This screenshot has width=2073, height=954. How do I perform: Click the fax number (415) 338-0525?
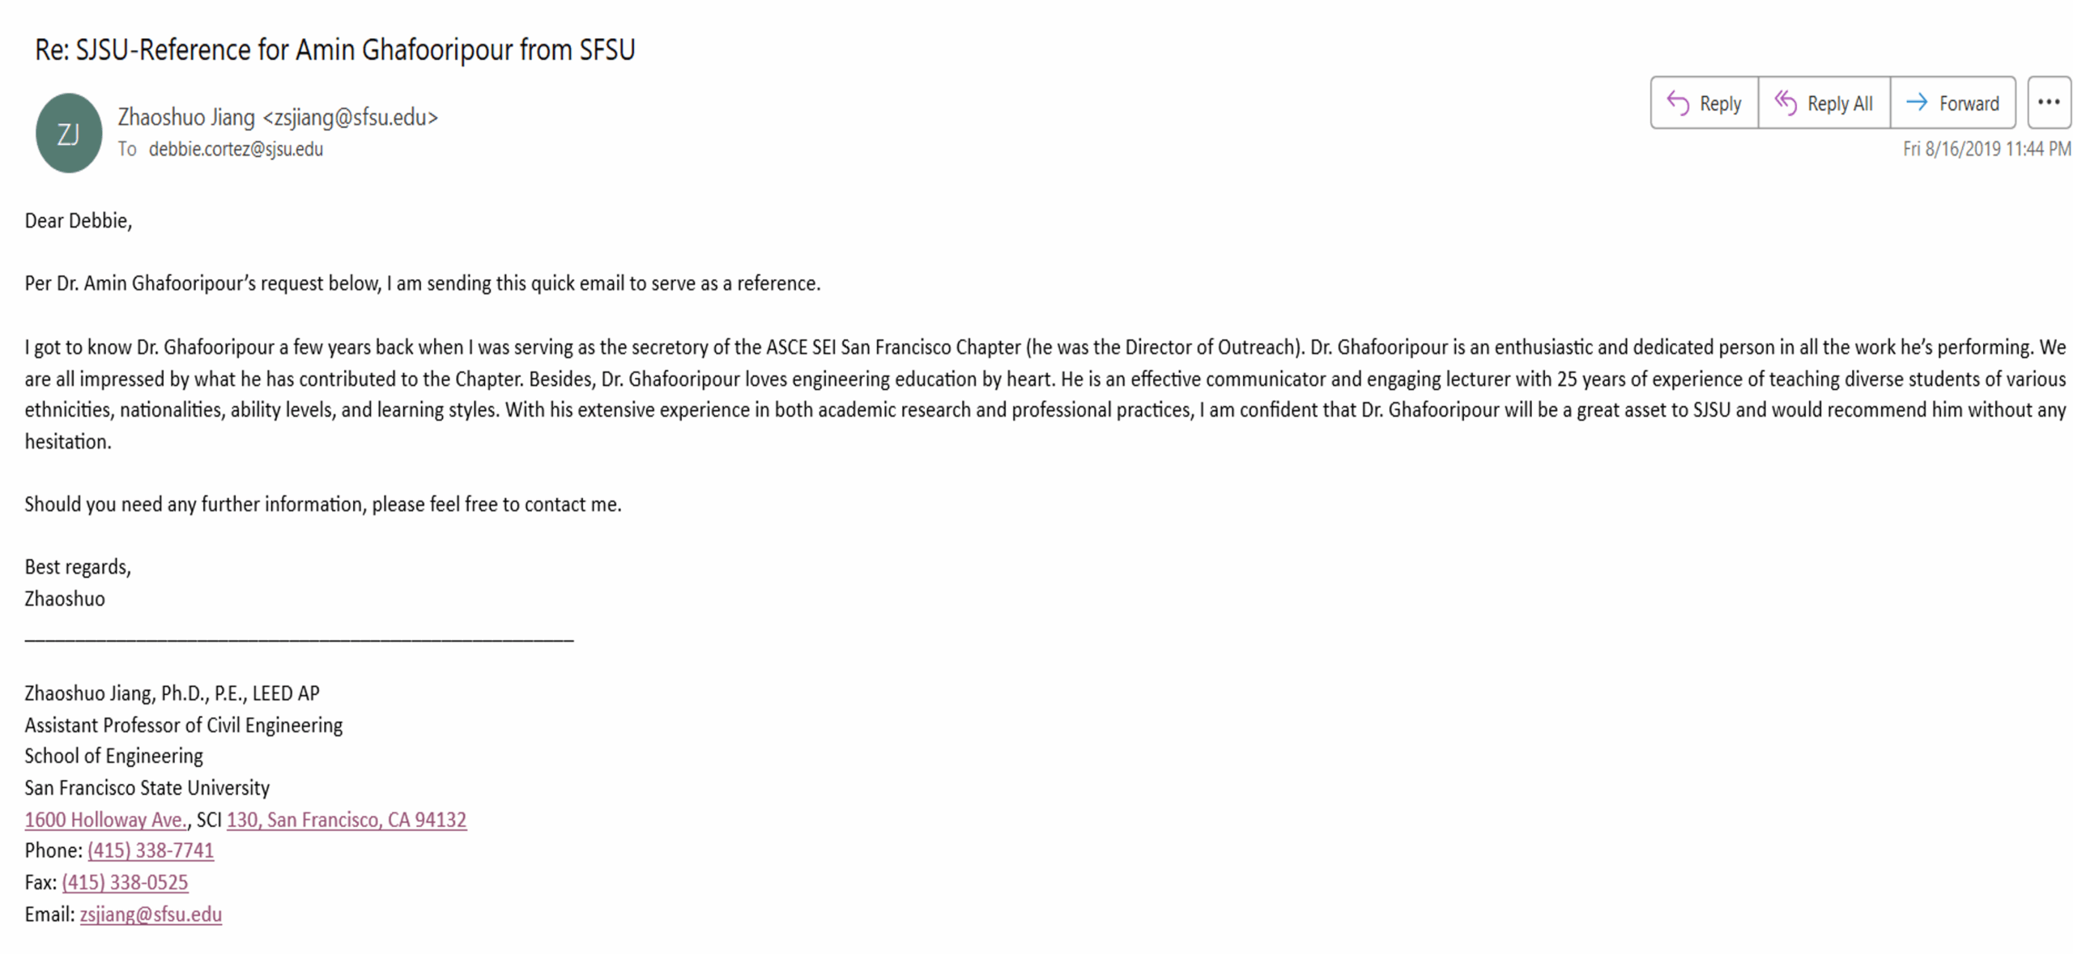click(x=125, y=882)
